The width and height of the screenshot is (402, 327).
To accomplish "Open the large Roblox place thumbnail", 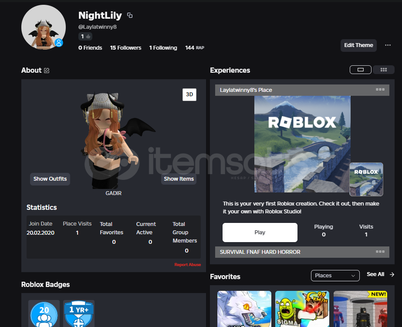I will pos(302,144).
